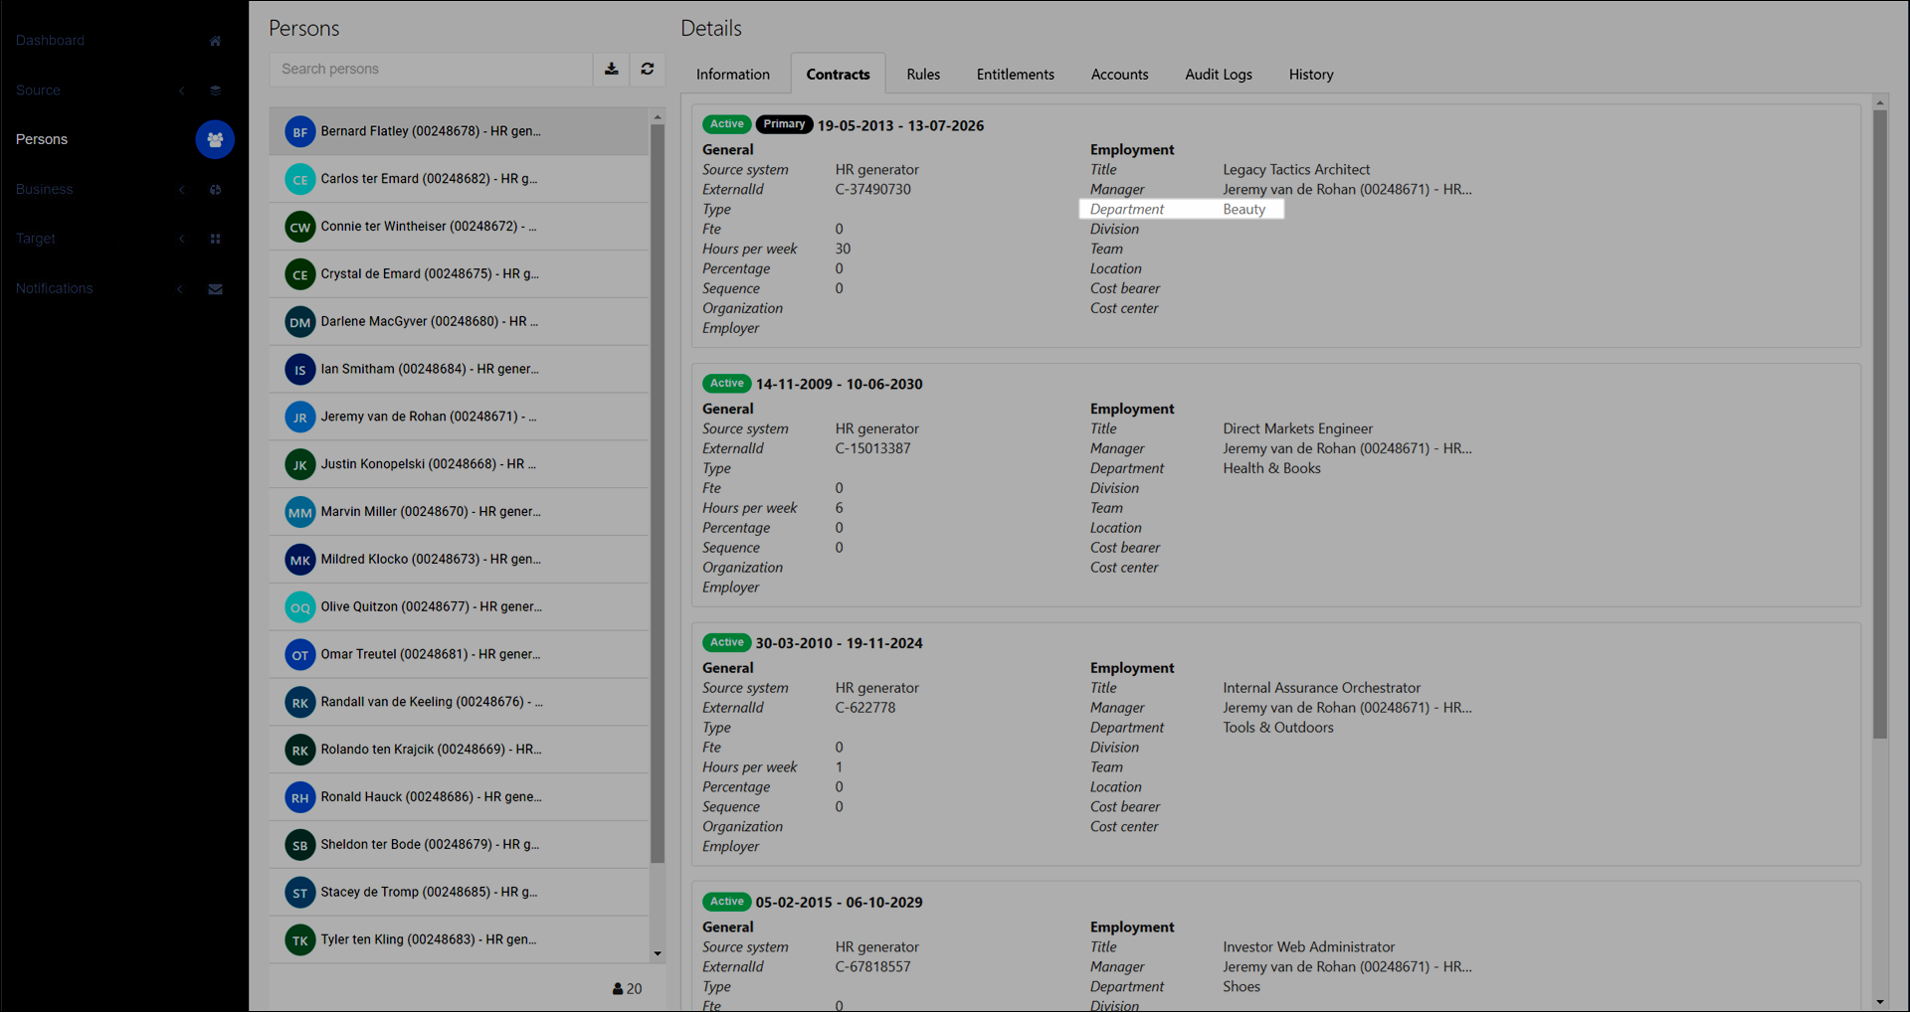
Task: Expand the Notifications menu chevron
Action: pos(180,289)
